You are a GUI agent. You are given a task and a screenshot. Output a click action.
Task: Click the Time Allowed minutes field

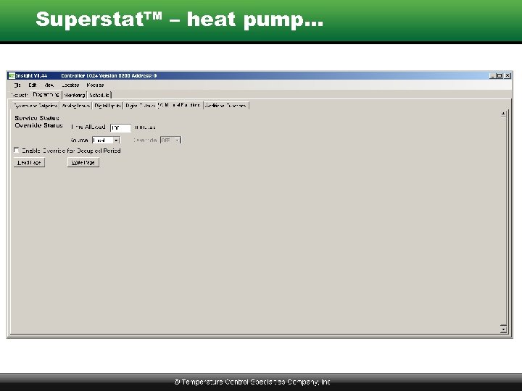coord(120,127)
